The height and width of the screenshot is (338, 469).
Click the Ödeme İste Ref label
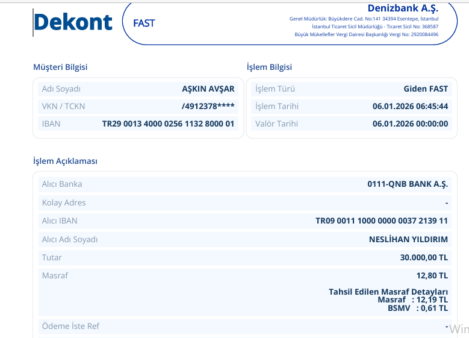70,326
